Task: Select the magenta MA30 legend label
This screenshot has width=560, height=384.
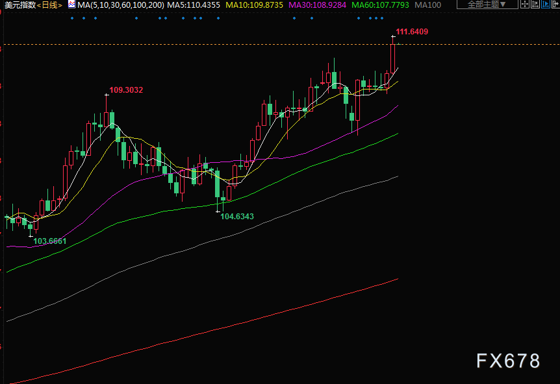Action: point(316,5)
